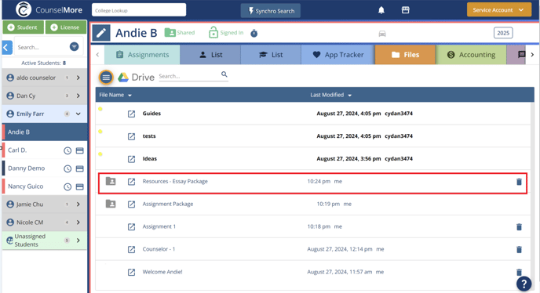The height and width of the screenshot is (293, 540).
Task: Select the Files tab
Action: (405, 55)
